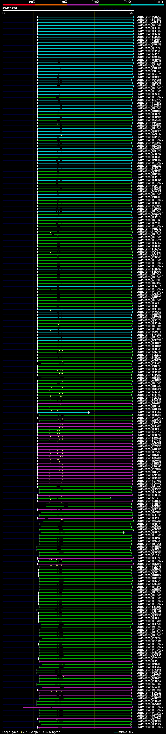Viewport: 166px width, 734px height.
Task: Click the UniRef100_A5DZZ9 label
Action: [x=149, y=360]
